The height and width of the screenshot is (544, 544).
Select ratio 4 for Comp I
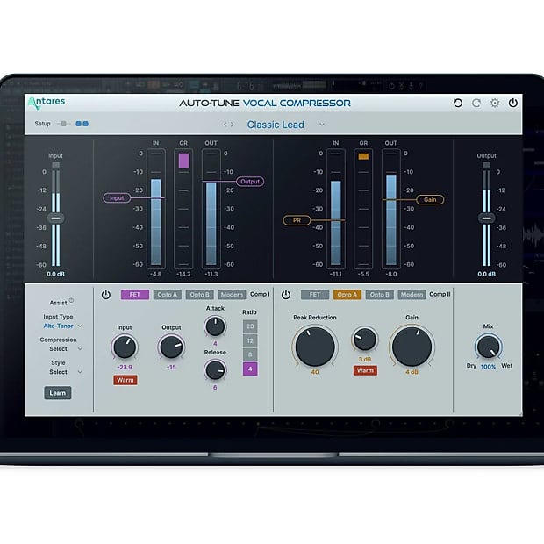pyautogui.click(x=250, y=369)
